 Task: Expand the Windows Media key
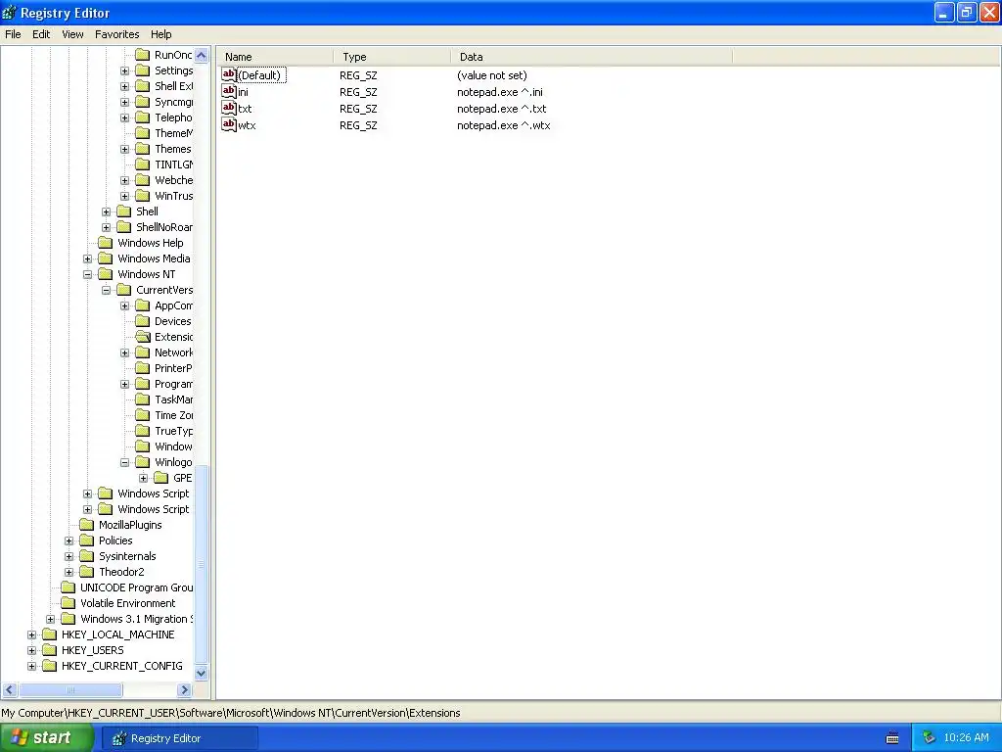(x=87, y=258)
